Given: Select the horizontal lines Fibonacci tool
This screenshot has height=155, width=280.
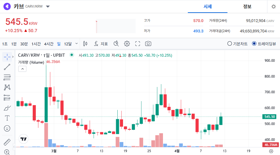Looking at the screenshot, I should click(7, 77).
